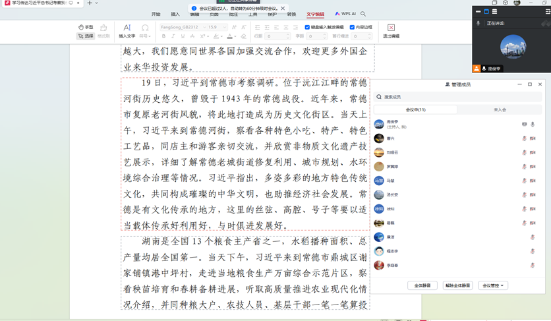
Task: Toggle bold formatting in text toolbar
Action: click(164, 36)
